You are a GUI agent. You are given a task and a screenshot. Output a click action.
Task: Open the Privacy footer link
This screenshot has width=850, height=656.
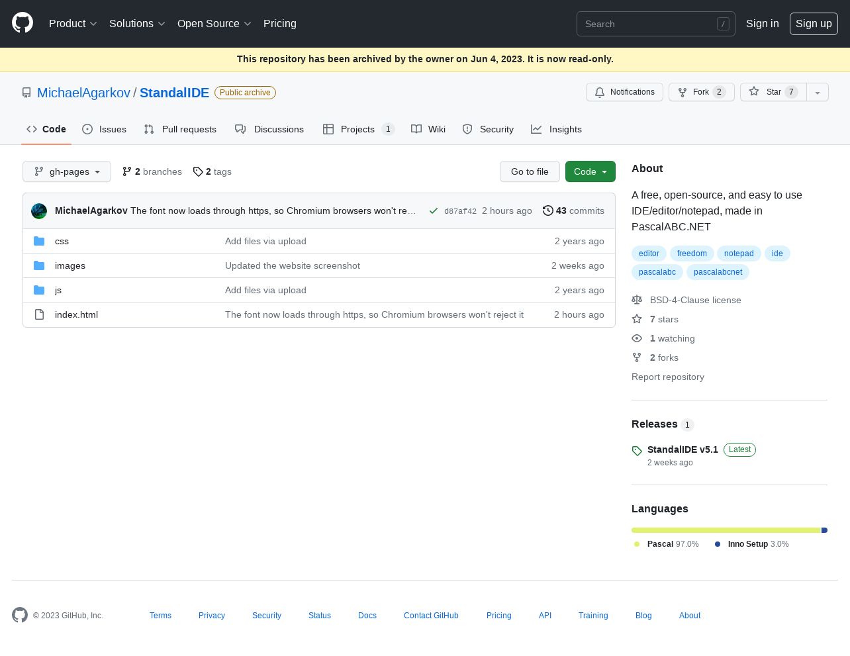click(x=212, y=616)
